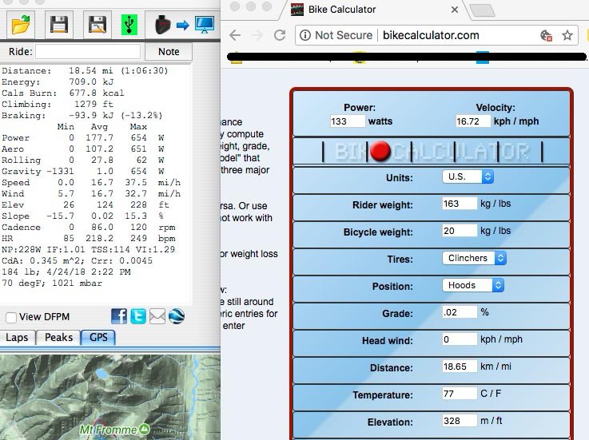This screenshot has height=440, width=589.
Task: Email the ride via envelope icon
Action: coord(157,316)
